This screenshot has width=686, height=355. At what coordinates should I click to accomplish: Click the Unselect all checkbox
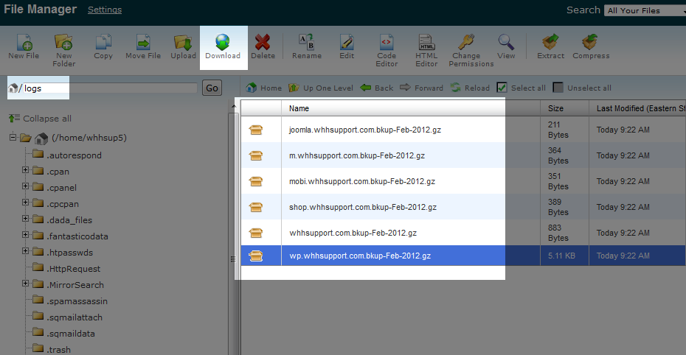pos(558,88)
